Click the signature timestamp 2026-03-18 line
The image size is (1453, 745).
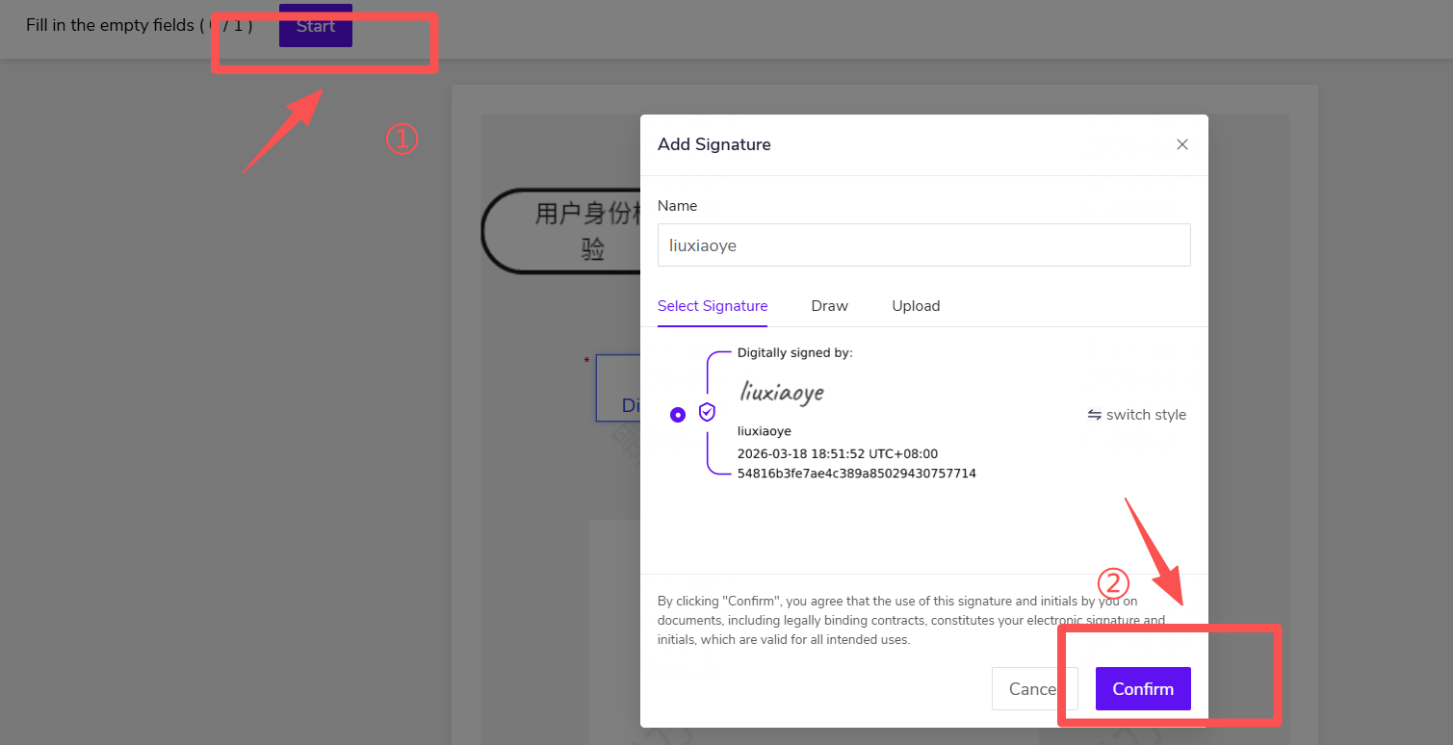[837, 453]
